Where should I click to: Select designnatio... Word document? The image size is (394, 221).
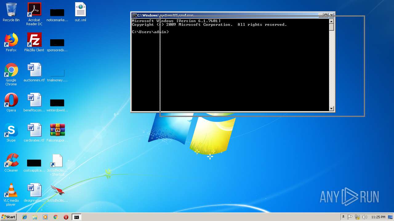34,193
